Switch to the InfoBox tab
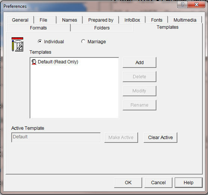Viewport: 208px width, 195px height. point(132,20)
